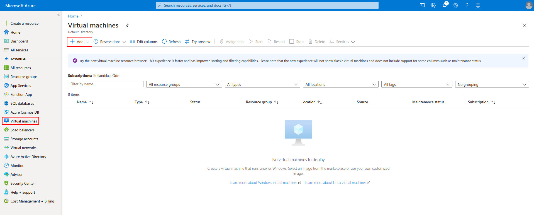Click the Azure Cosmos DB icon
Screen dimensions: 534x215
tap(6, 112)
